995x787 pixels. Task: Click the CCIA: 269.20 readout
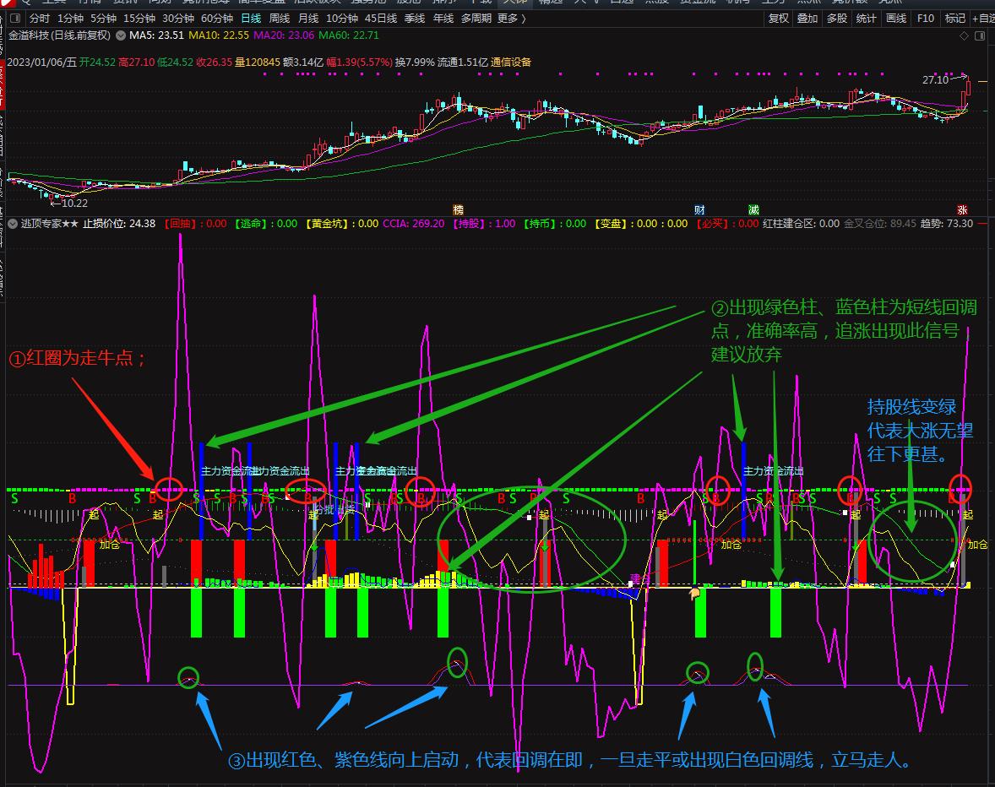pos(414,223)
